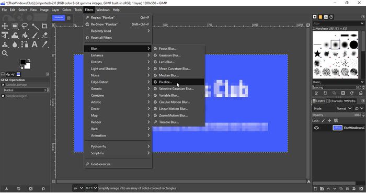The width and height of the screenshot is (366, 193).
Task: Reset colors to default black and white
Action: (21, 67)
